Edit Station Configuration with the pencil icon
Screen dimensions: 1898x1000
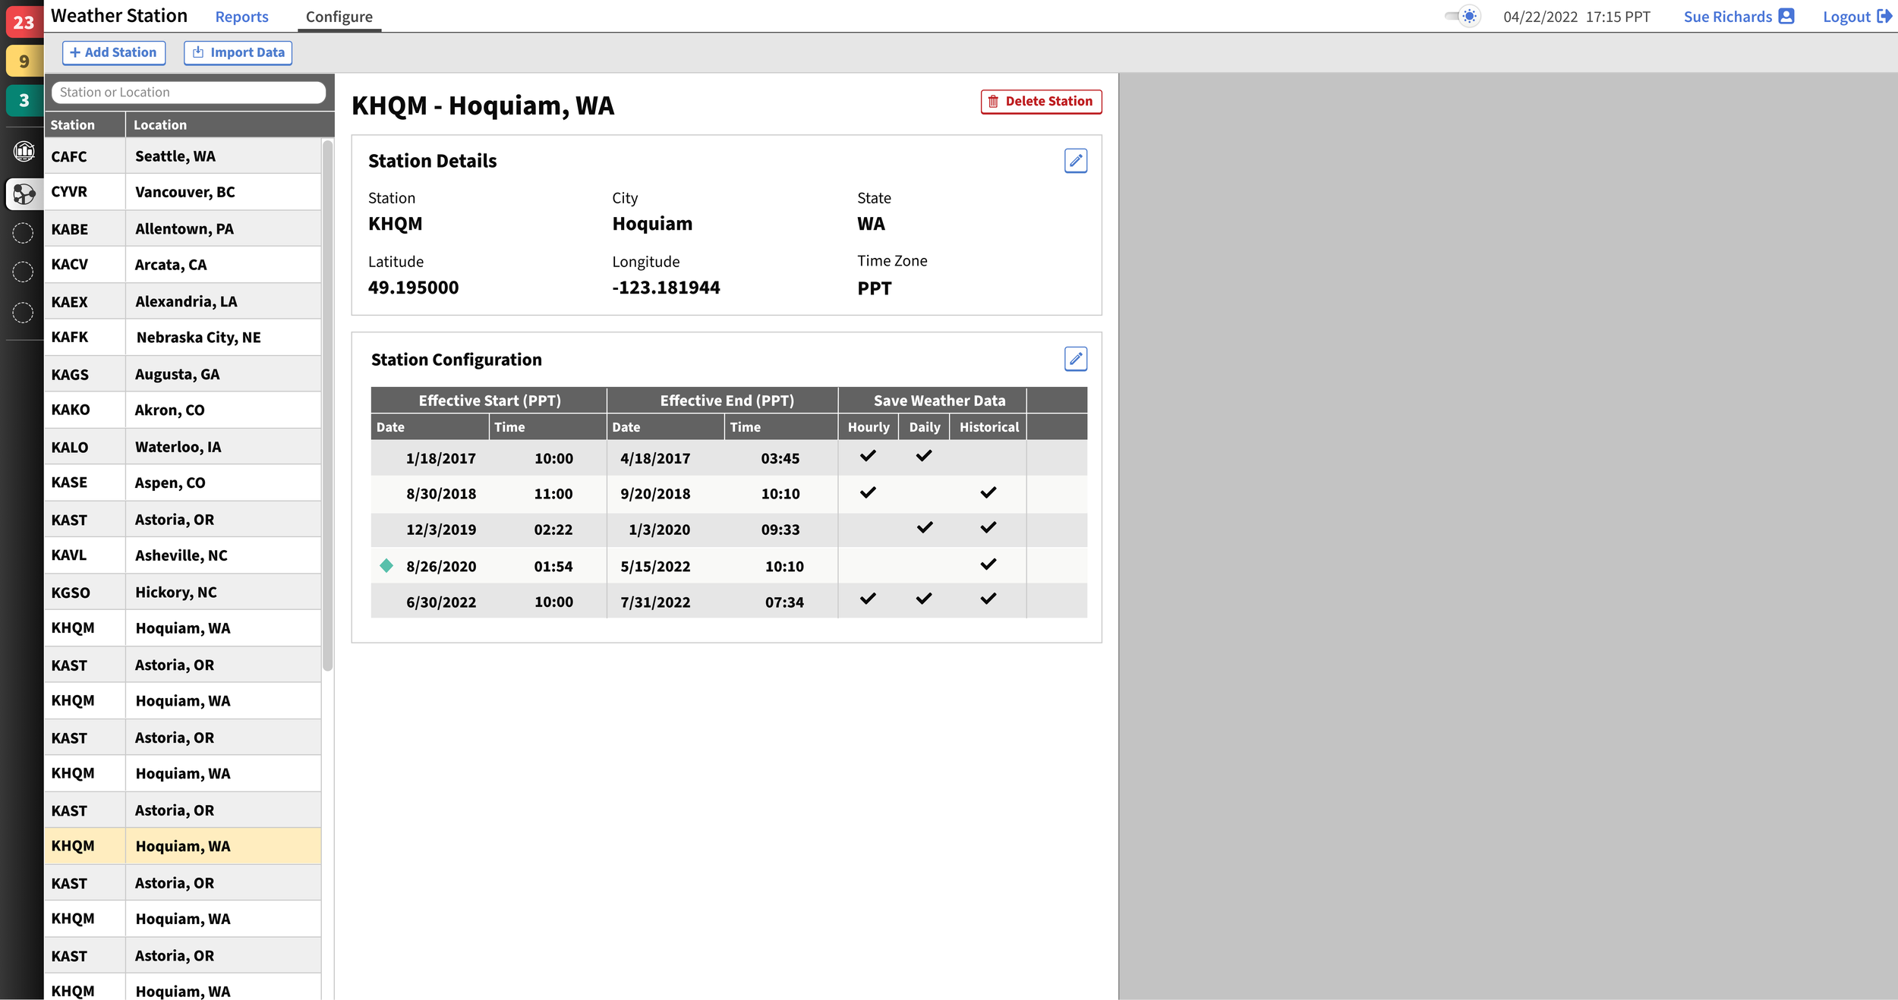pos(1075,359)
